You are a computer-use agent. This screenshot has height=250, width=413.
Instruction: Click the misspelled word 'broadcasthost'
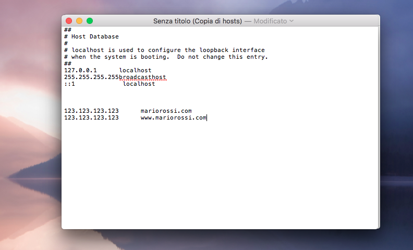point(142,77)
